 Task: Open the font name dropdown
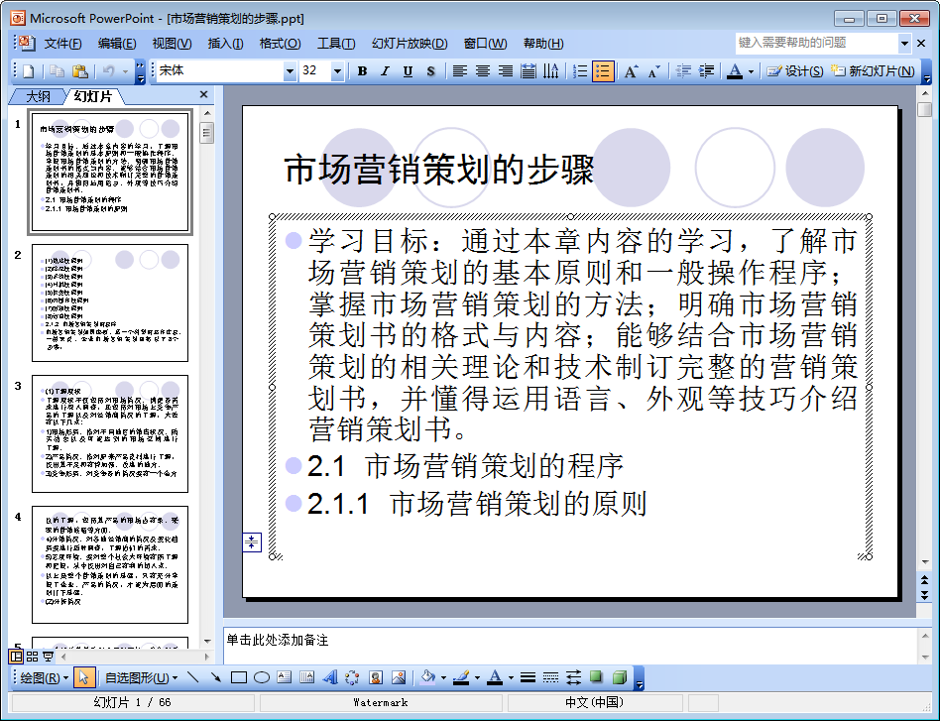click(x=290, y=71)
